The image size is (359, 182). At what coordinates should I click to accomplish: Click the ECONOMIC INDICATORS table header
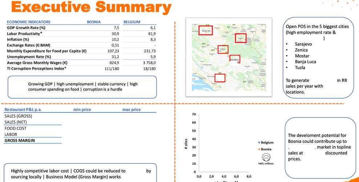(x=29, y=22)
